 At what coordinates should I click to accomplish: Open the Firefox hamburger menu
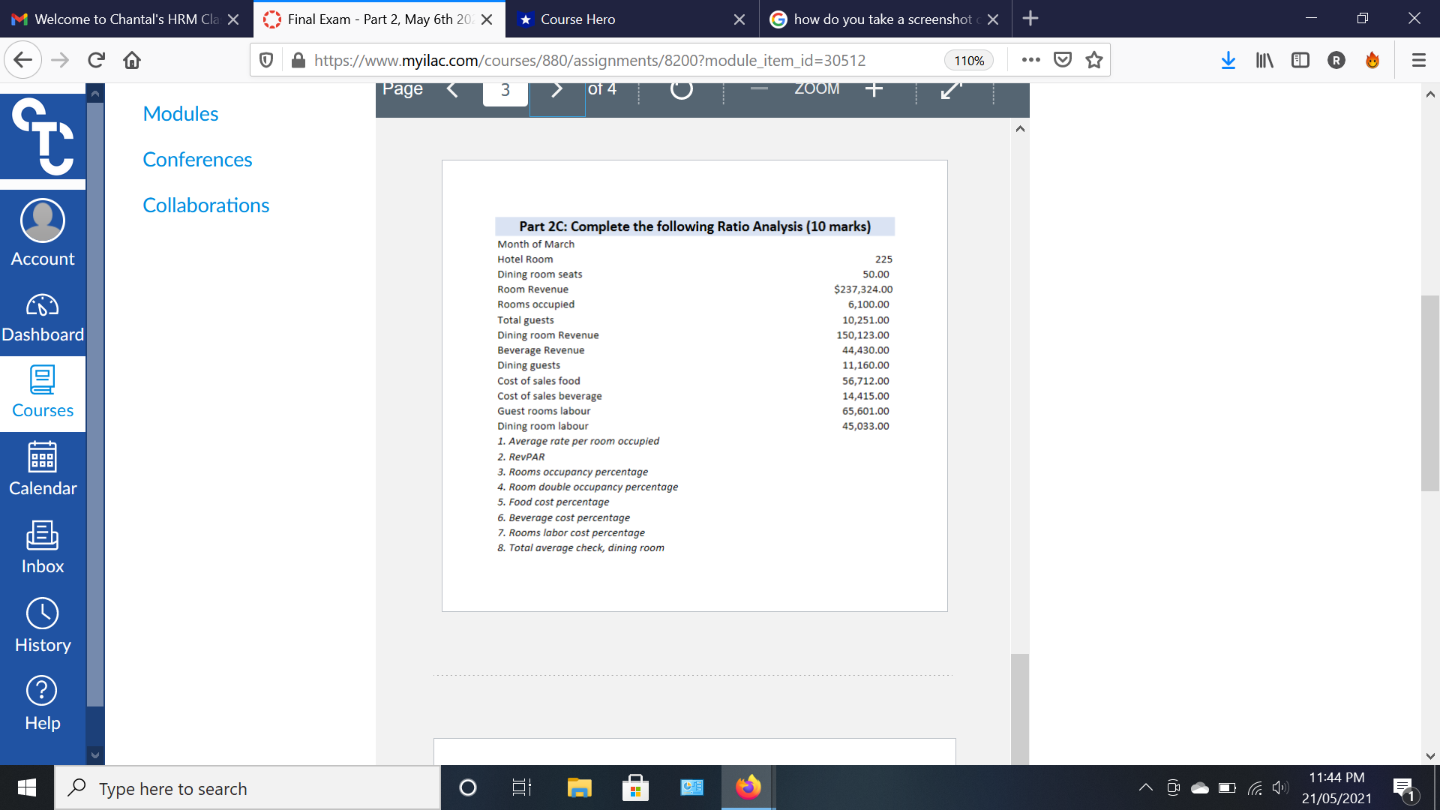(1419, 60)
